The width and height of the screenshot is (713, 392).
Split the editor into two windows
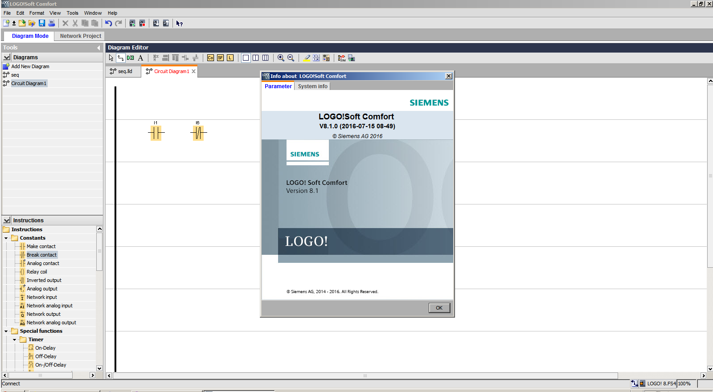coord(255,58)
